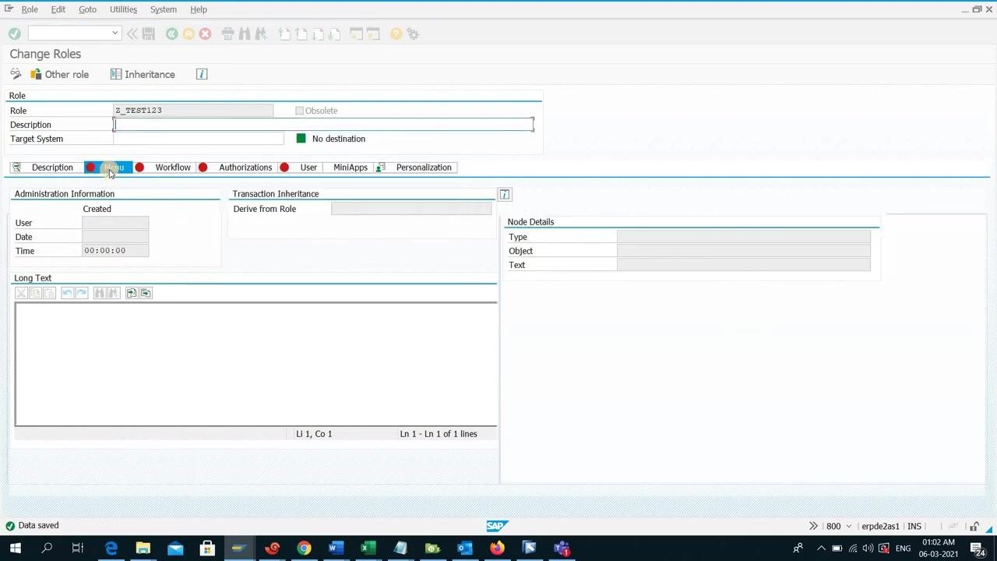Switch to the Personalization tab

coord(415,168)
